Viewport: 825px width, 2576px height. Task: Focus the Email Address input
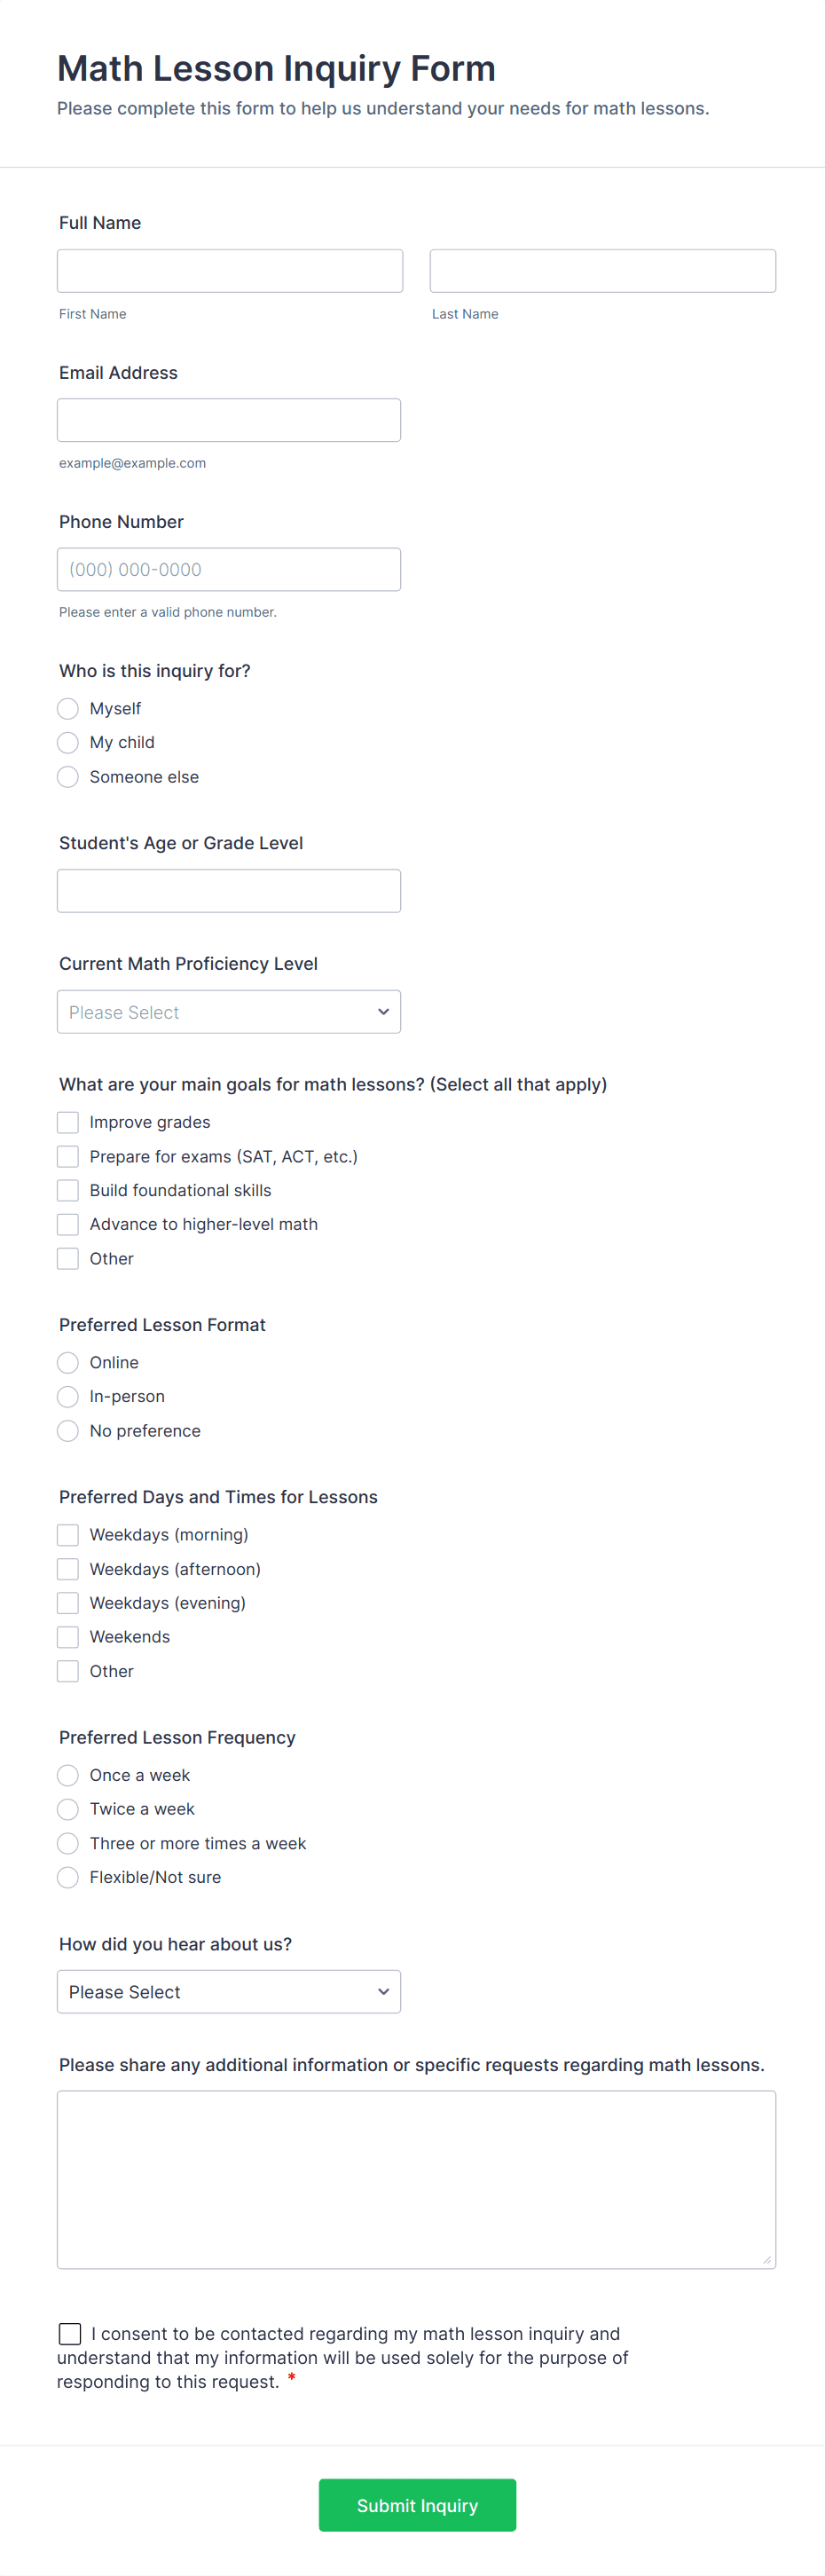click(x=229, y=419)
